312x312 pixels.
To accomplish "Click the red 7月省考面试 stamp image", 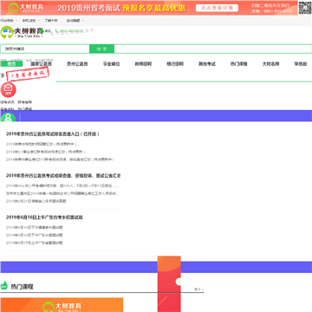I will (x=28, y=75).
